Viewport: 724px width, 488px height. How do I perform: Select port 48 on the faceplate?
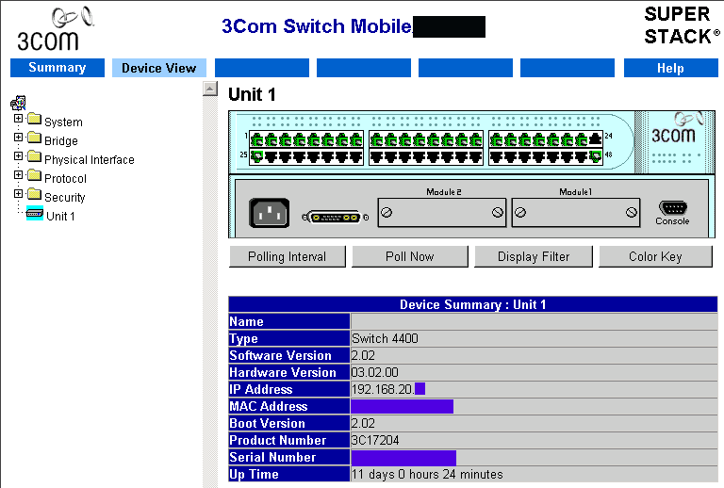tap(596, 156)
